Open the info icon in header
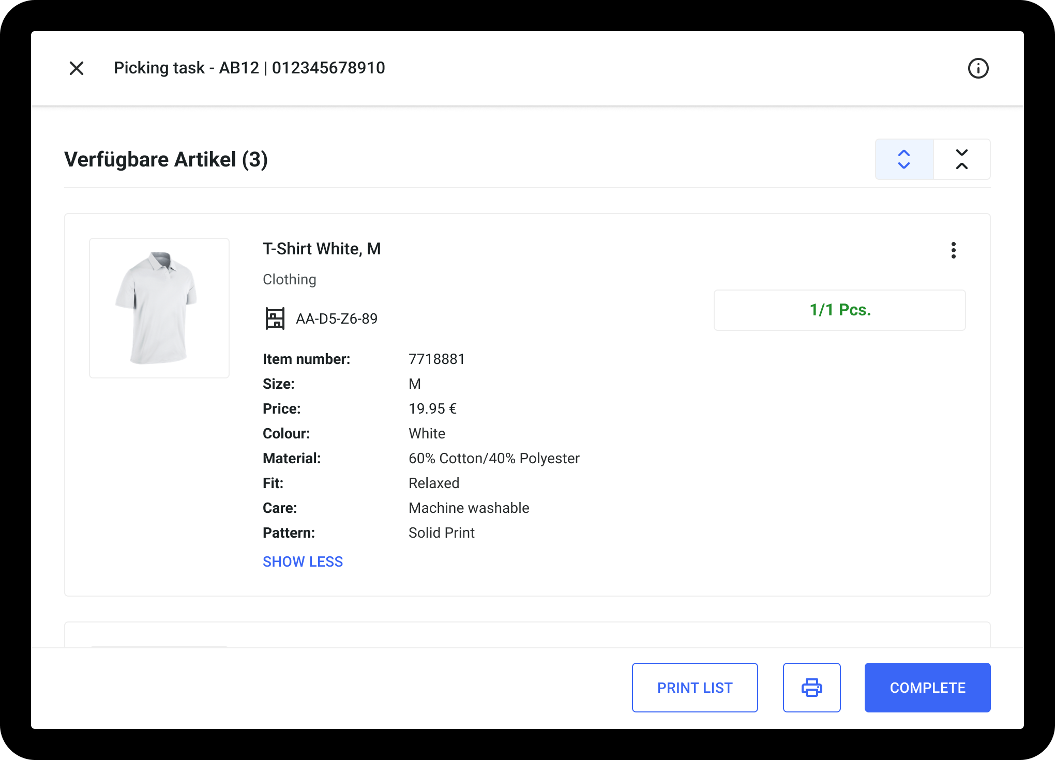The height and width of the screenshot is (760, 1055). (x=977, y=68)
